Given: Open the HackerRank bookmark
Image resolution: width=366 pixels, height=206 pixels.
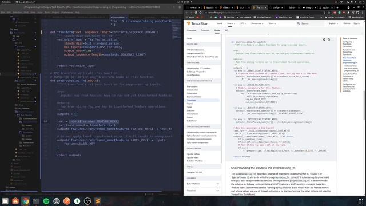Looking at the screenshot, I should pos(244,17).
